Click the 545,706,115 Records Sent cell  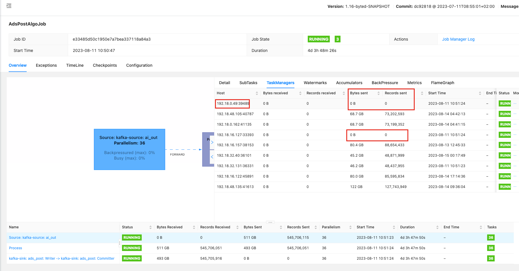tap(298, 238)
